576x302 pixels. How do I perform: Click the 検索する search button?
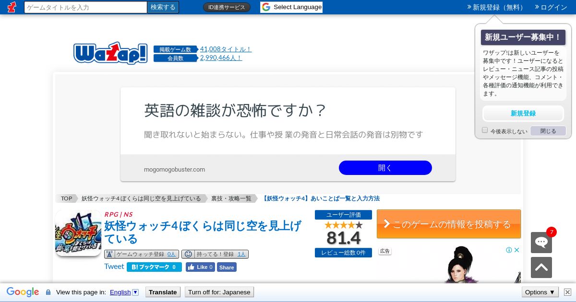tap(163, 7)
